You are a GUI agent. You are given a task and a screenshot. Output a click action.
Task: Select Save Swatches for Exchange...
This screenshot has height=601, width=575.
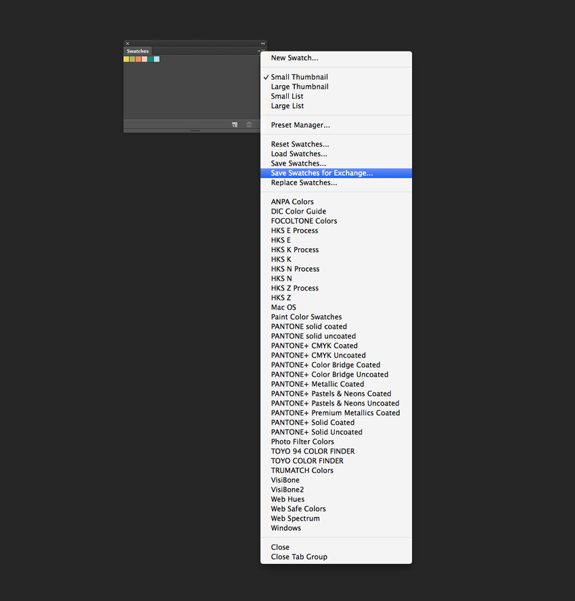tap(336, 173)
